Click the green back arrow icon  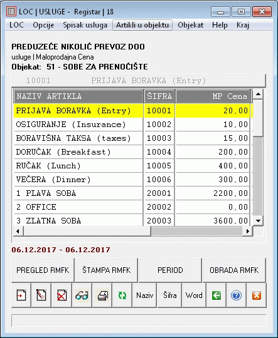tap(217, 295)
